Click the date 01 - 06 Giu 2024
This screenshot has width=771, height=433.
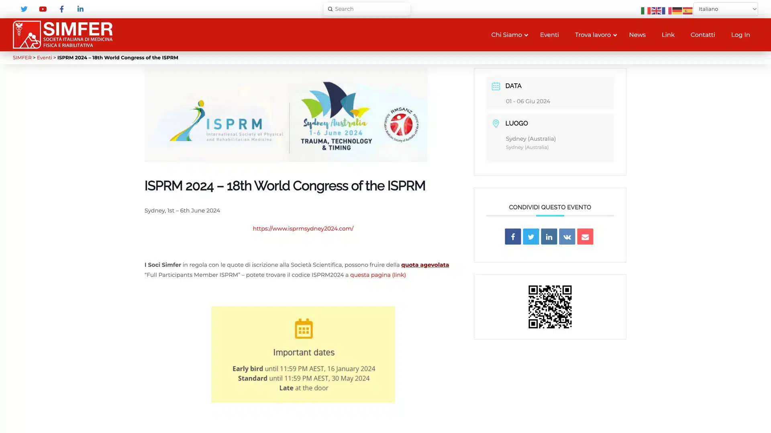point(528,101)
